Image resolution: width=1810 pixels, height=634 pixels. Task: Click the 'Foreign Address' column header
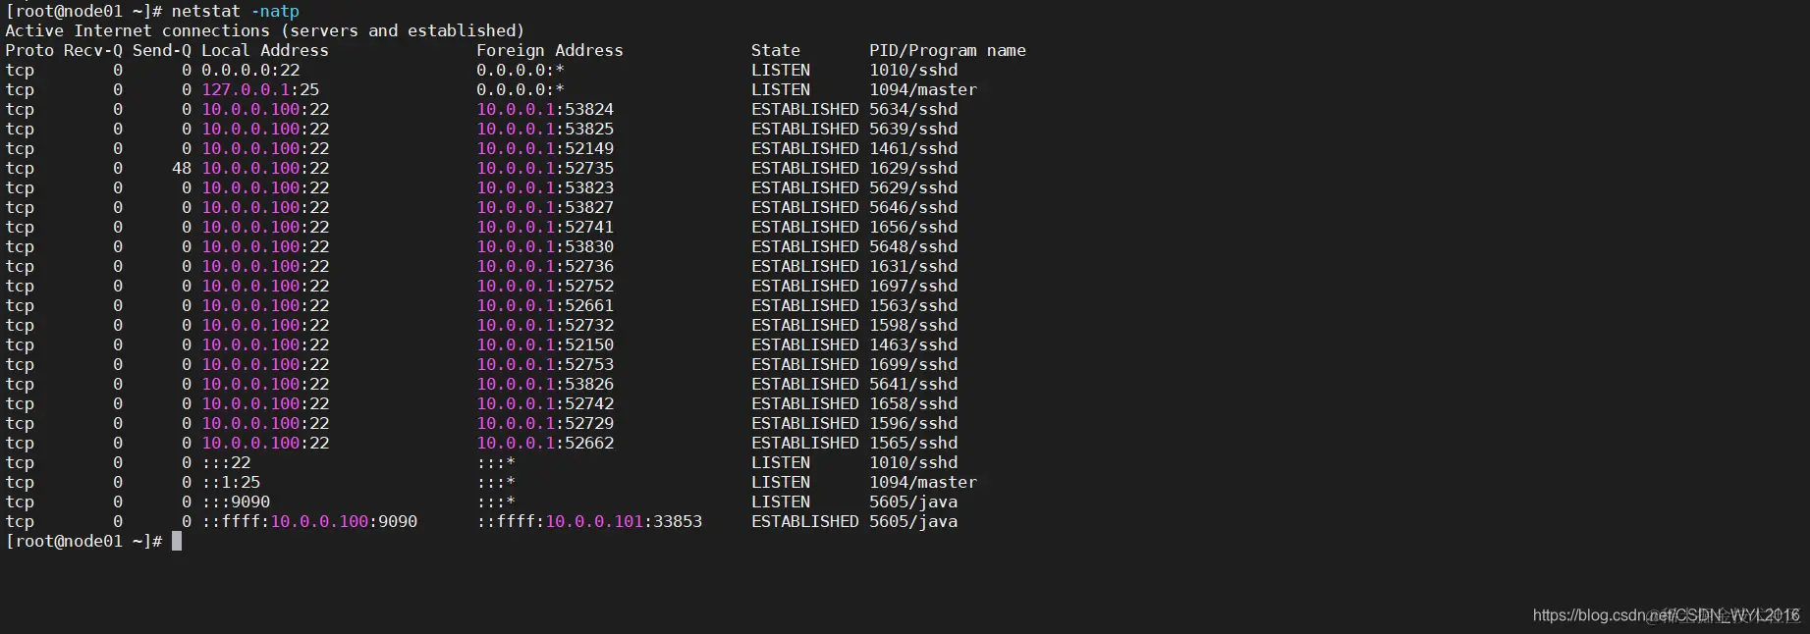550,50
